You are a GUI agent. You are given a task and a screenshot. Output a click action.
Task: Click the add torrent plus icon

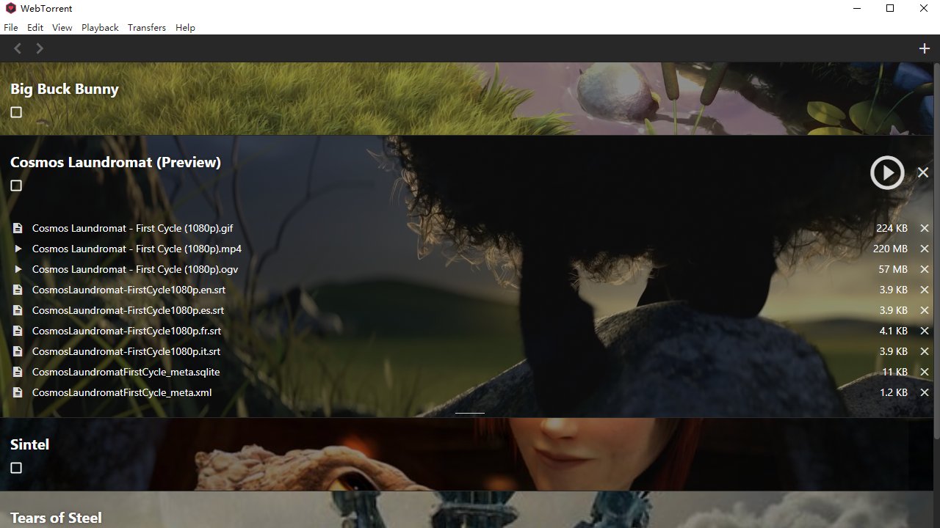tap(925, 48)
